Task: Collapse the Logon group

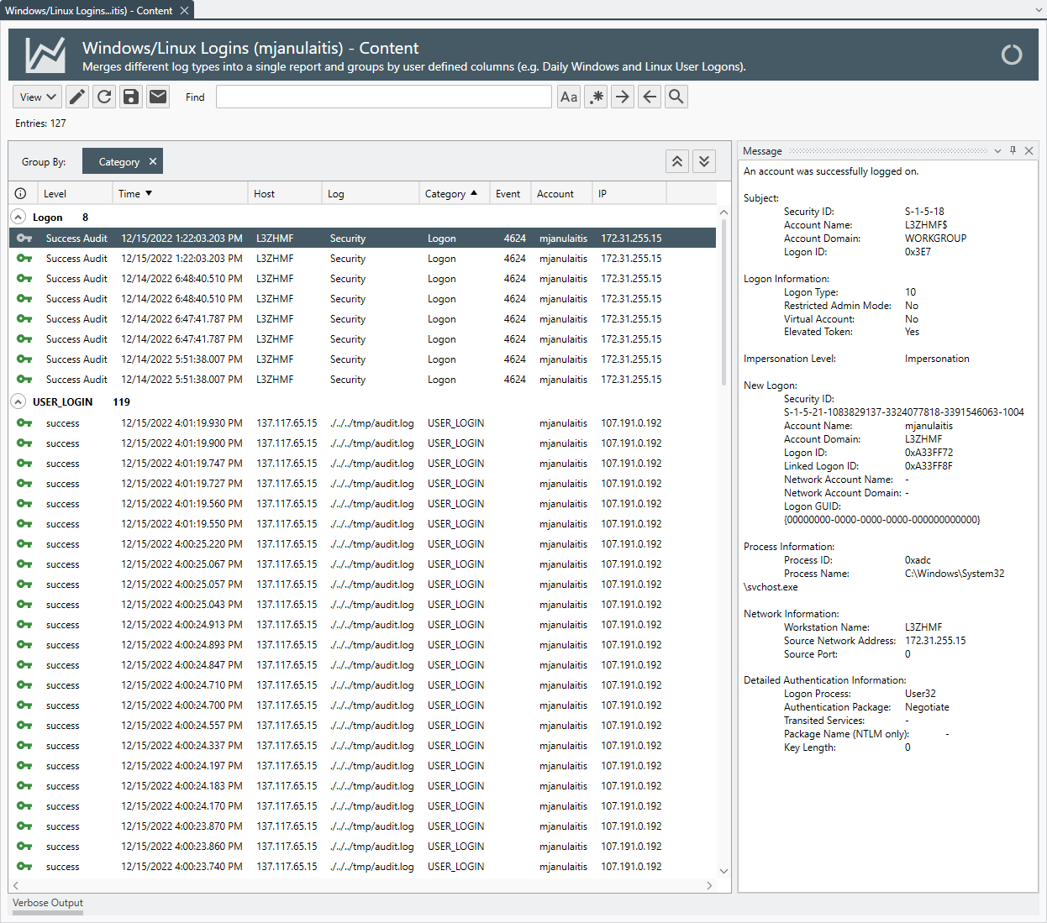Action: click(18, 217)
